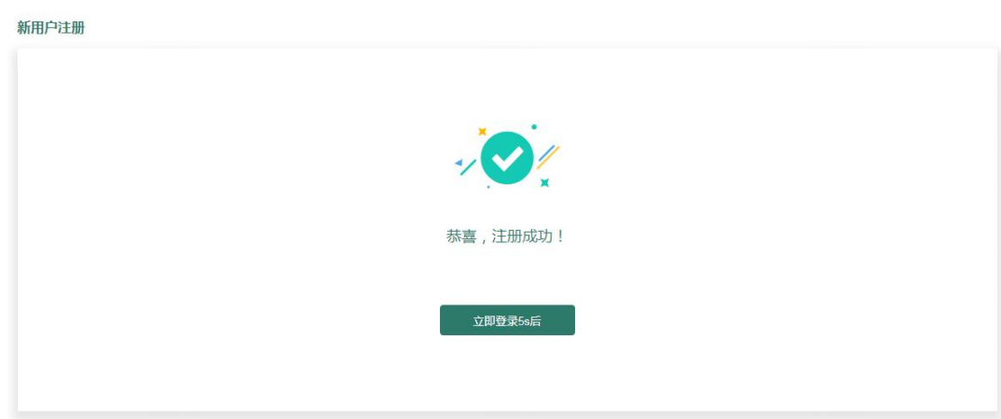This screenshot has height=419, width=1001.
Task: Click the gray page background beside the heading
Action: click(511, 27)
